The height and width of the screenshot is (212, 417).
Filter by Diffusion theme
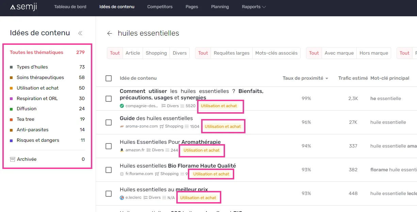coord(47,109)
